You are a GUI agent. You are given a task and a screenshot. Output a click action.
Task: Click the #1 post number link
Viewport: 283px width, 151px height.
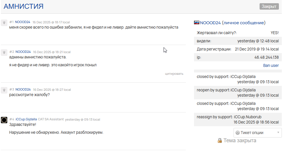click(11, 22)
